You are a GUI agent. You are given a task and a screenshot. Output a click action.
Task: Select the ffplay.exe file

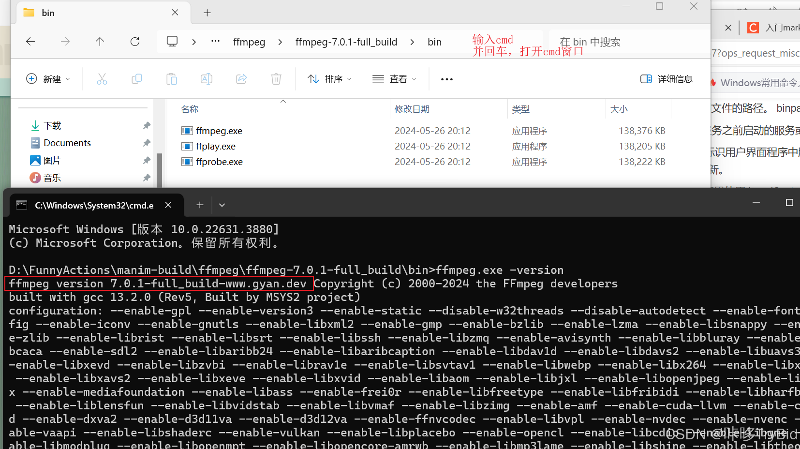tap(216, 146)
